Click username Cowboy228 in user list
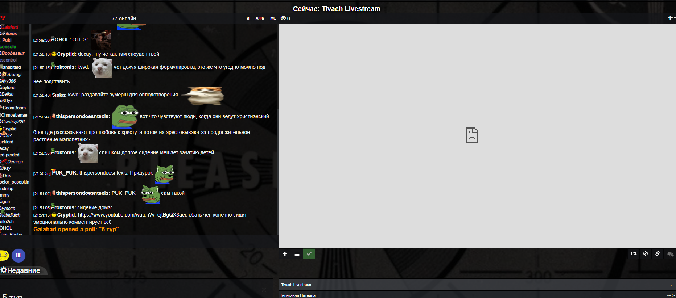The image size is (676, 298). [x=13, y=122]
